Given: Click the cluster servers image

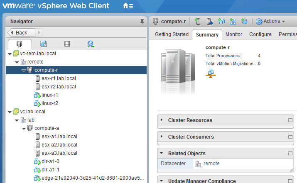Looking at the screenshot, I should click(x=178, y=67).
